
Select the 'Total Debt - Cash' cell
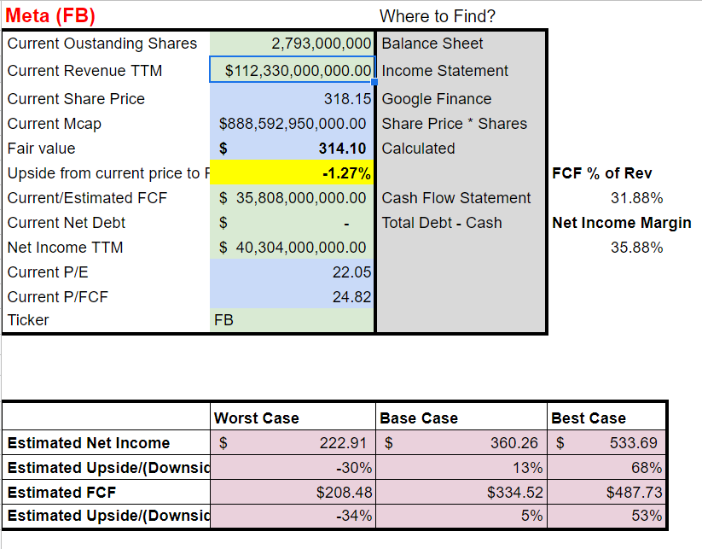point(442,223)
